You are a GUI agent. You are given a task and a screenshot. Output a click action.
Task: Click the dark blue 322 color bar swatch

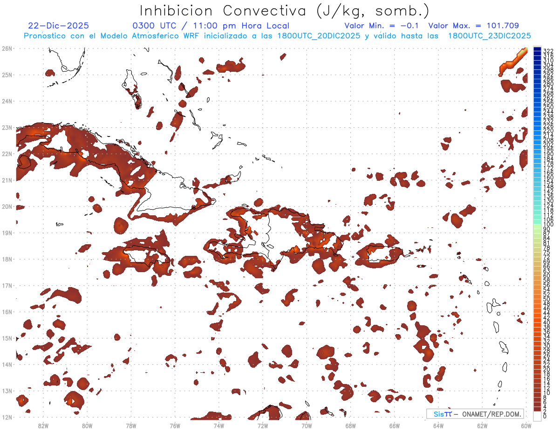coord(537,50)
